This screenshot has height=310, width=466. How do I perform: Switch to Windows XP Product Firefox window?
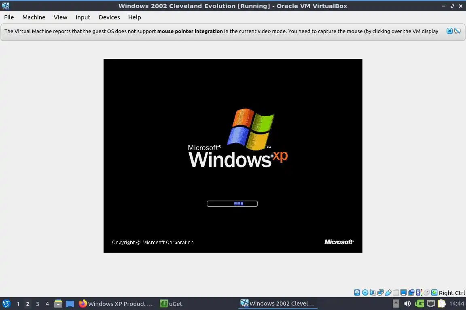point(116,304)
